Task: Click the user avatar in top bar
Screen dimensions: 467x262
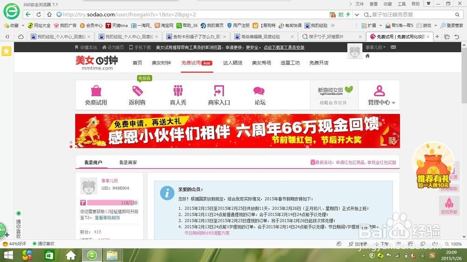Action: (x=355, y=51)
